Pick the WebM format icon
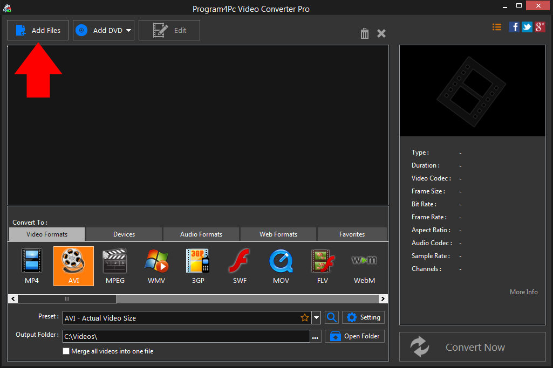This screenshot has height=368, width=553. click(x=364, y=266)
